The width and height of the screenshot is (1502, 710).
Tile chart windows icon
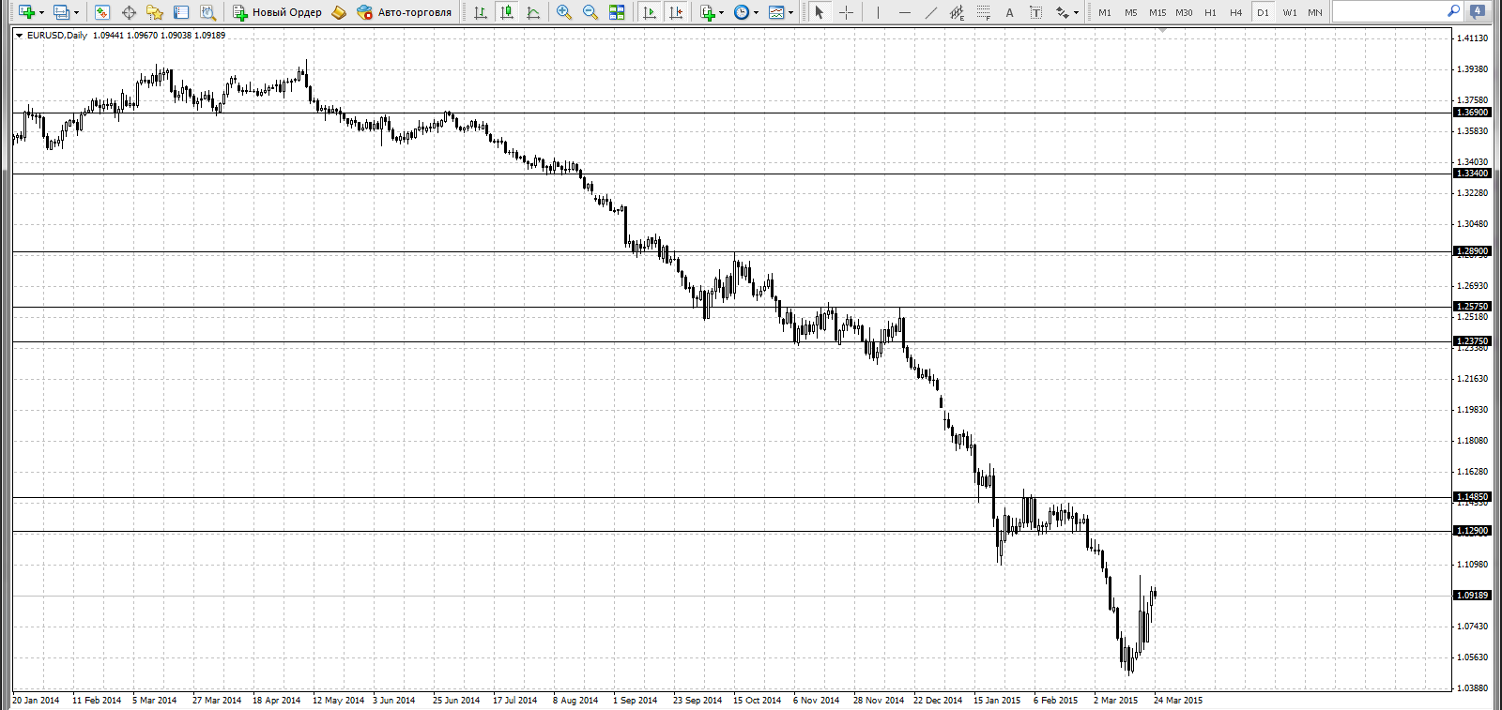tap(617, 12)
